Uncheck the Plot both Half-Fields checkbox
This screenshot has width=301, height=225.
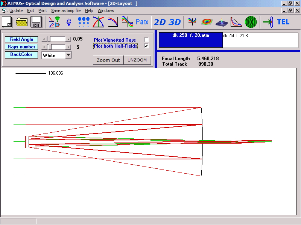(x=146, y=46)
